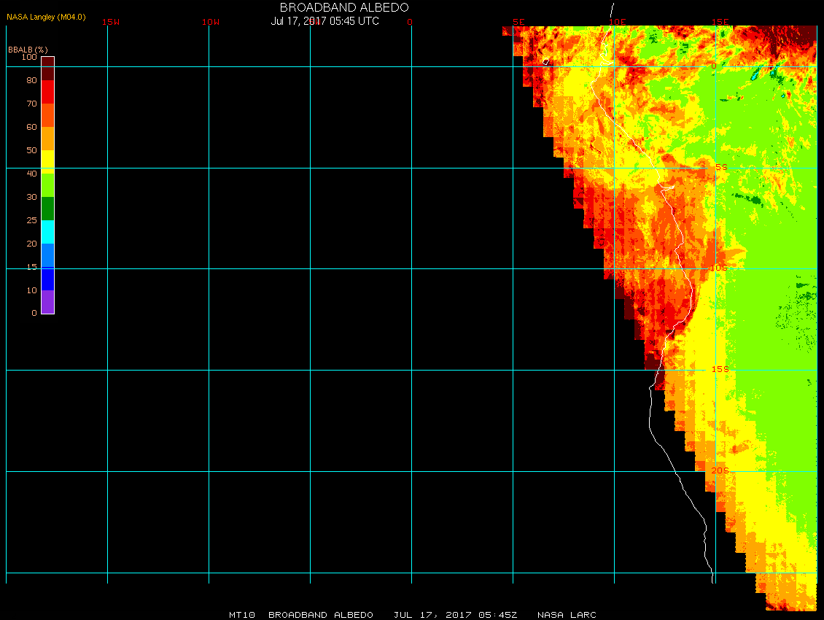Select 'JUL 17, 2017 05:45Z' in the footer

tap(455, 615)
